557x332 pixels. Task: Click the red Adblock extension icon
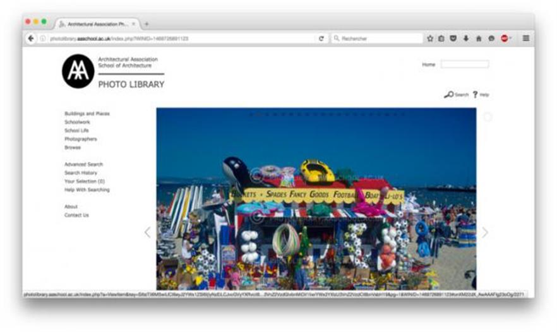pyautogui.click(x=505, y=39)
